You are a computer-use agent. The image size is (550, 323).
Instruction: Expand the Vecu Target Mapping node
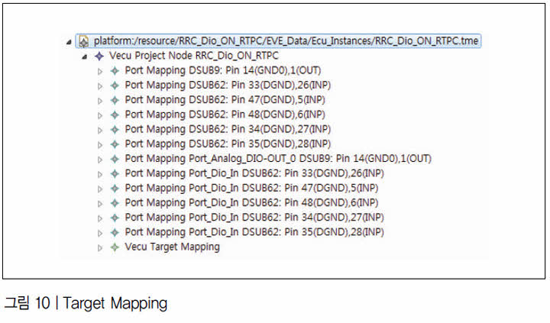(100, 248)
